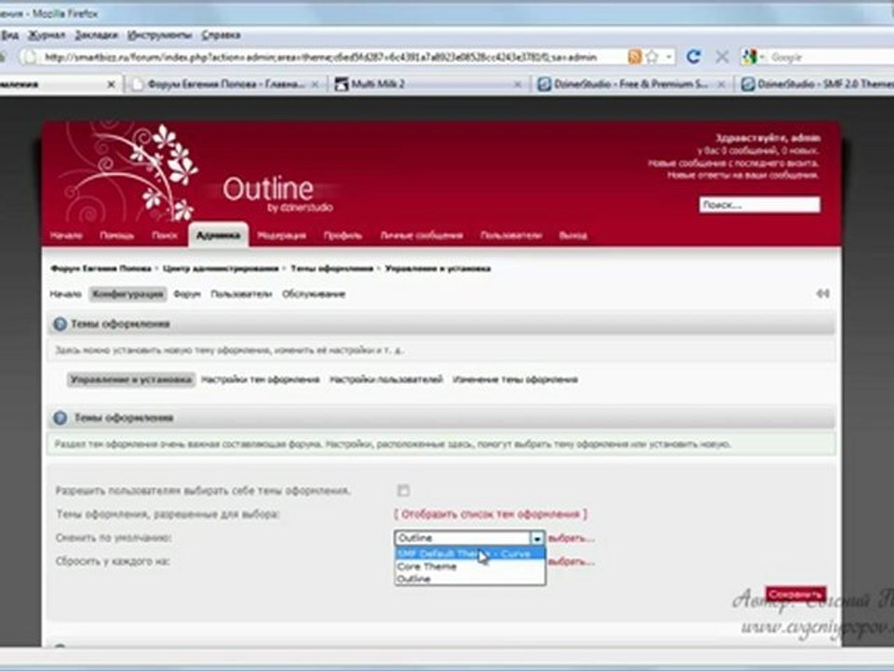
Task: Select Core Theme option in list
Action: click(470, 567)
